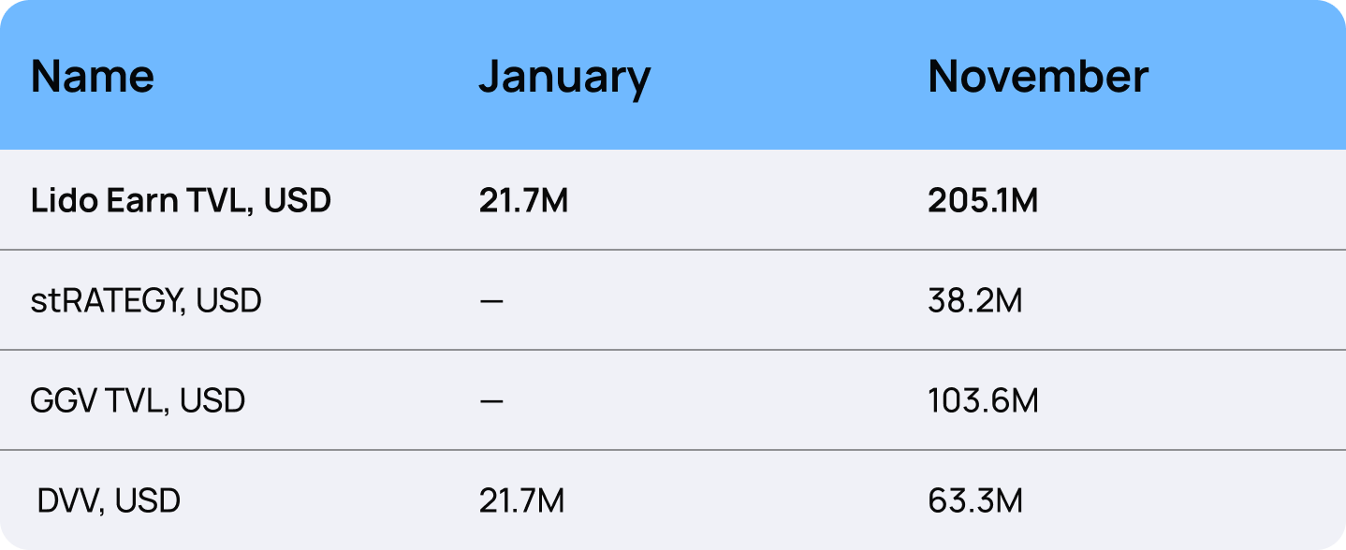Select Lido Earn's January value 21.7M
1346x550 pixels.
point(523,201)
